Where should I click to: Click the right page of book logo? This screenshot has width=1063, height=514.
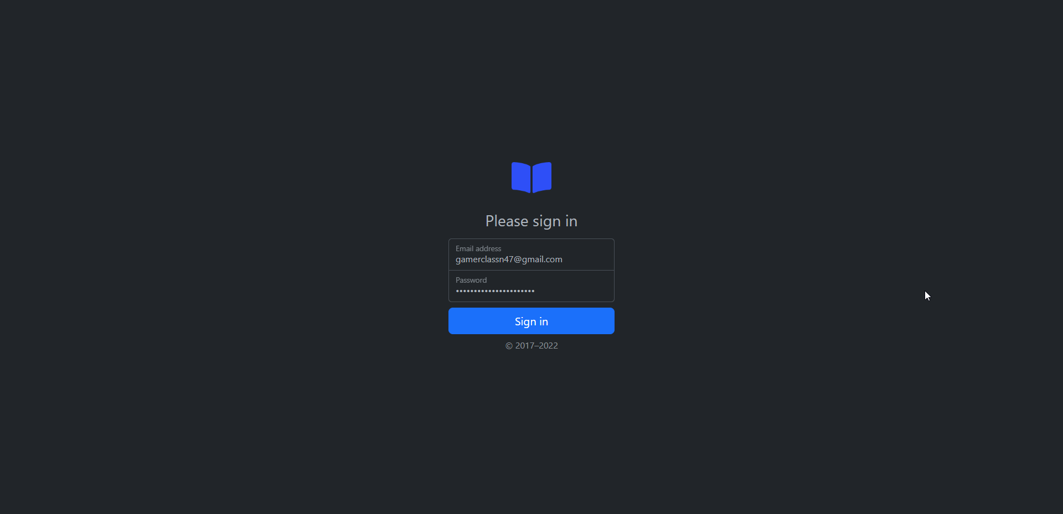tap(542, 177)
